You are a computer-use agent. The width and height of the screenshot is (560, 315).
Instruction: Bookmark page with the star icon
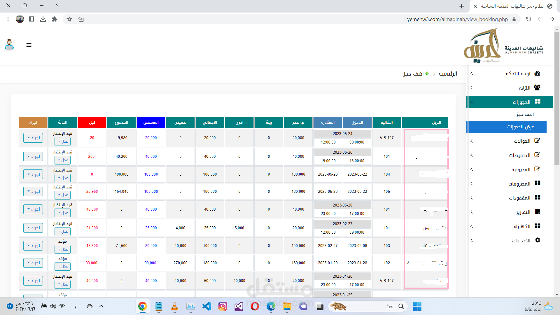click(69, 19)
